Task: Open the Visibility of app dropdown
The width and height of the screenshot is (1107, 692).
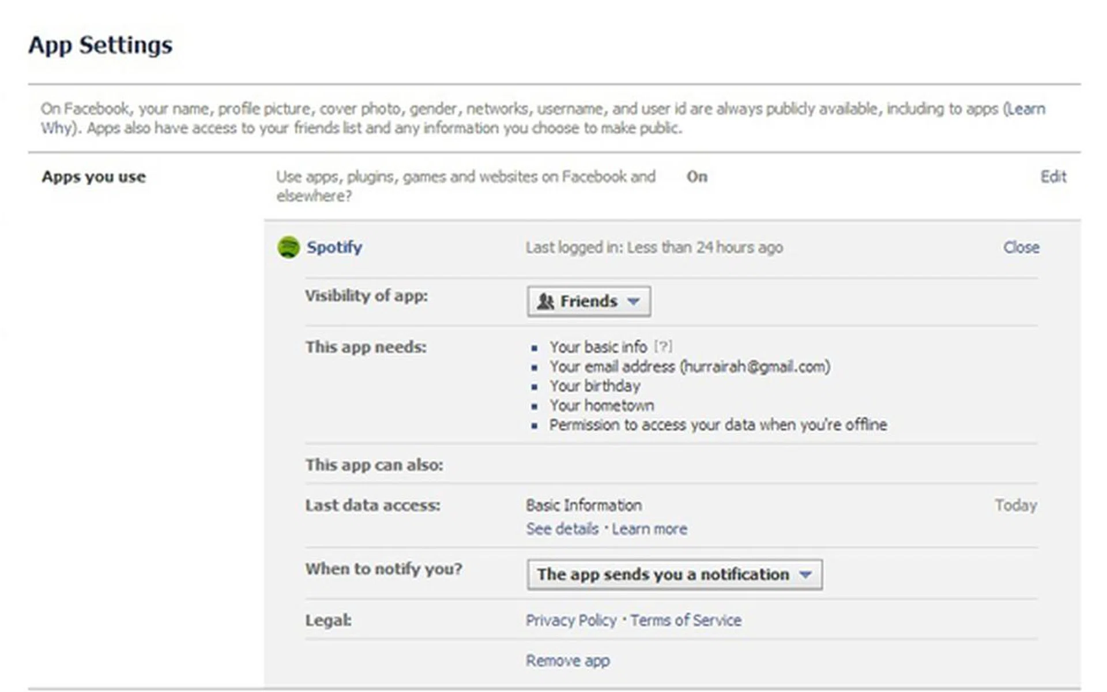Action: [x=589, y=301]
